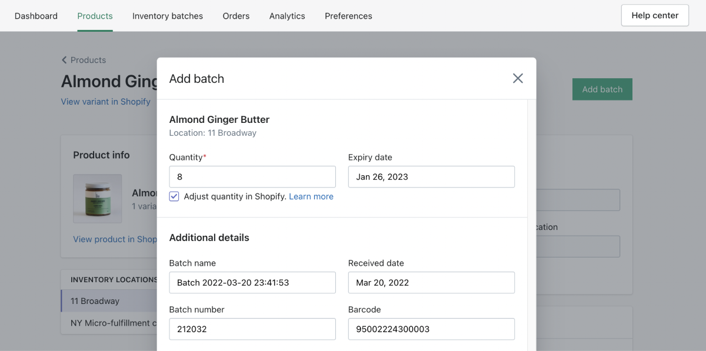This screenshot has height=351, width=706.
Task: Toggle Adjust quantity in Shopify checkbox
Action: point(174,196)
